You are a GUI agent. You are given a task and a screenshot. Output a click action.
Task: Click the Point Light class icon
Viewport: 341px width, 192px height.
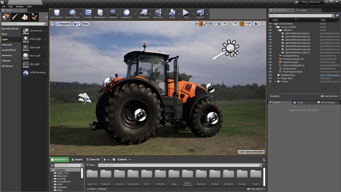click(x=26, y=39)
